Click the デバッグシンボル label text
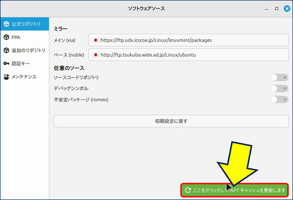 (x=71, y=88)
